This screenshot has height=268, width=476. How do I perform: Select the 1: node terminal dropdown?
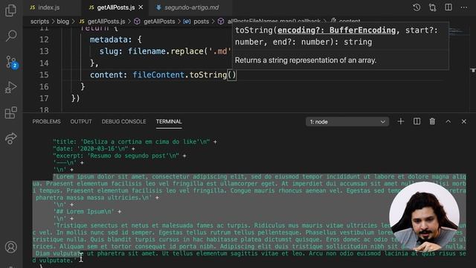347,122
